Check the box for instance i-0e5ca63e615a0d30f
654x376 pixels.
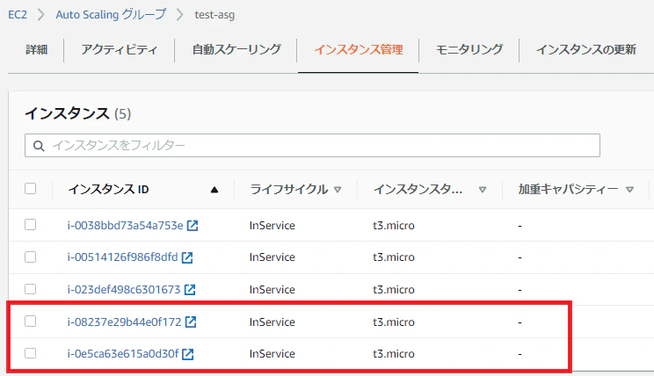tap(30, 353)
